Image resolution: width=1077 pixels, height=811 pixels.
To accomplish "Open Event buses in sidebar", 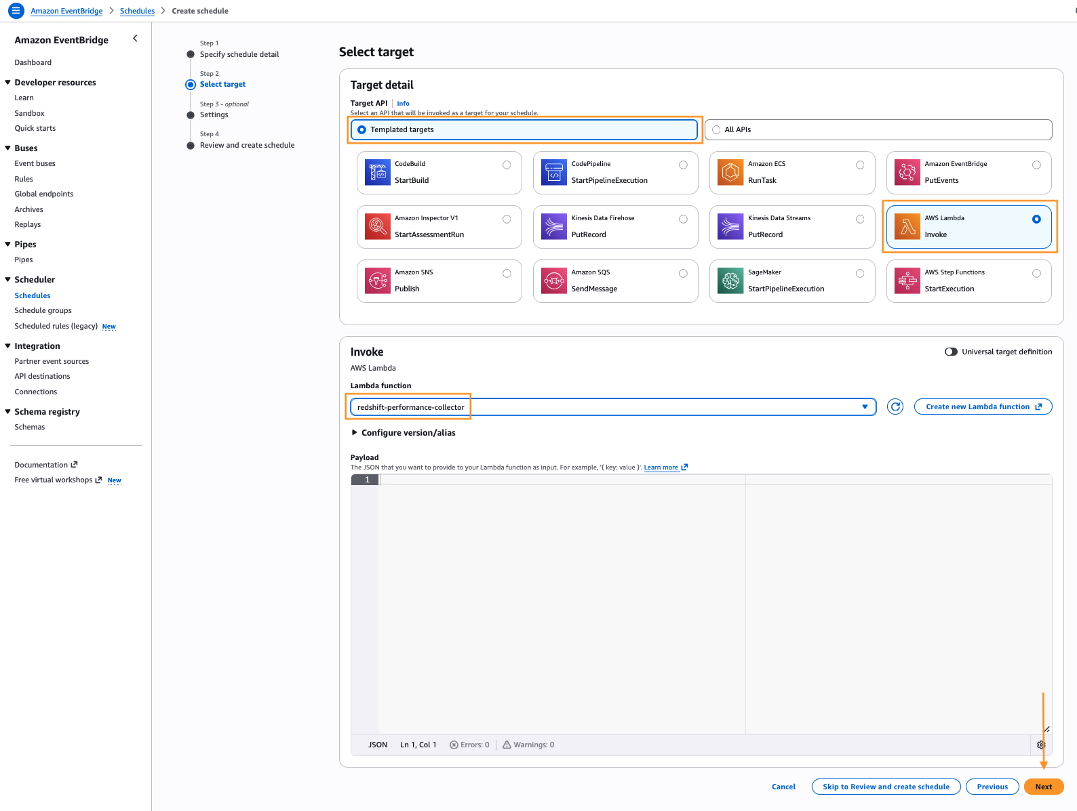I will pos(35,163).
